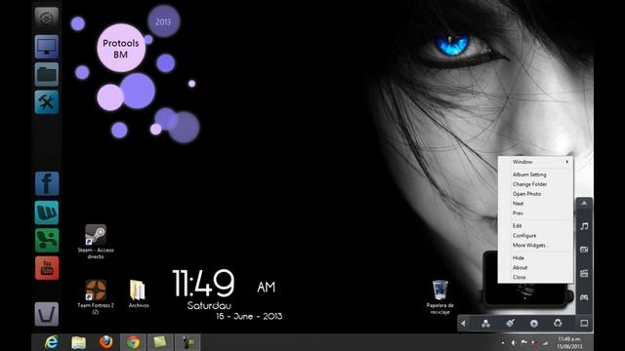Open Firefox from the taskbar
Image resolution: width=625 pixels, height=351 pixels.
pos(105,342)
